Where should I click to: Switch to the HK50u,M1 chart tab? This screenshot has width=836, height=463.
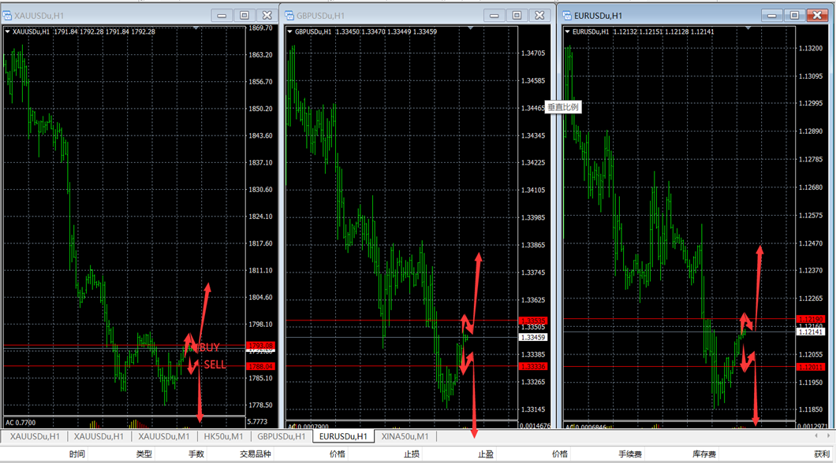pyautogui.click(x=223, y=436)
